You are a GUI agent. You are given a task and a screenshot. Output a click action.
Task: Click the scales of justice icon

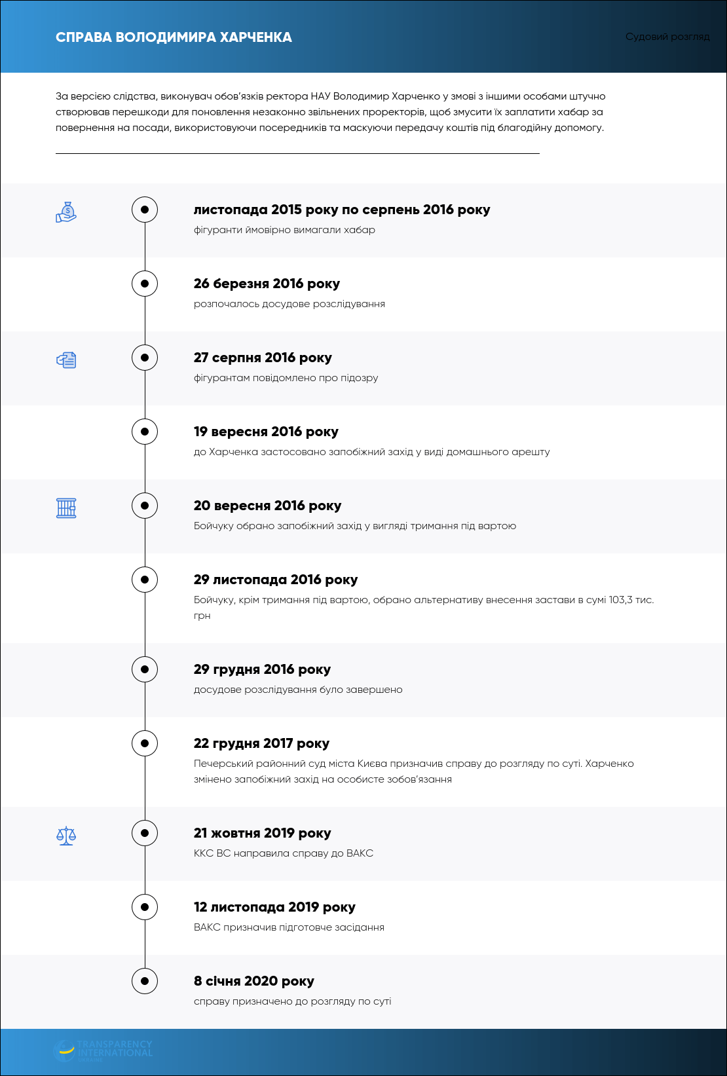[x=66, y=836]
